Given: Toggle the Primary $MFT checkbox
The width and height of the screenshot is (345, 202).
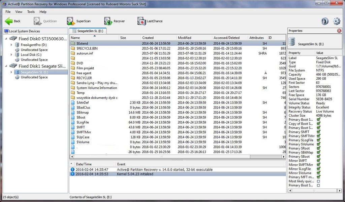Looking at the screenshot, I should coord(318,132).
